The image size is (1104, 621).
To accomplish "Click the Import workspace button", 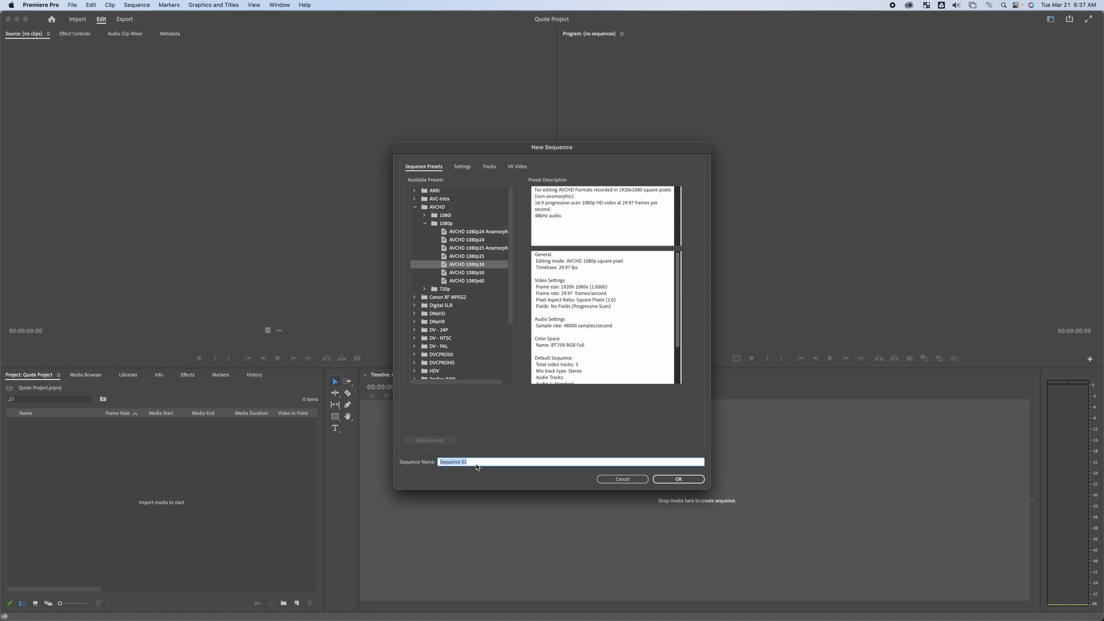I will tap(77, 19).
